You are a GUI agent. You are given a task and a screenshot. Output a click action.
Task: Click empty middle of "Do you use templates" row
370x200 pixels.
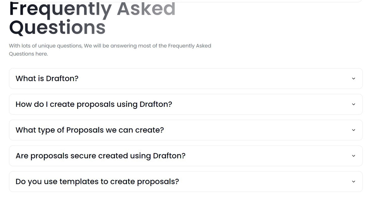click(265, 182)
